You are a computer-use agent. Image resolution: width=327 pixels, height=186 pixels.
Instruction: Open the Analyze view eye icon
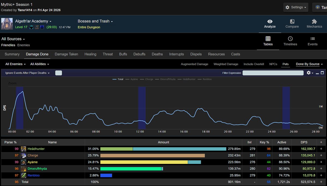pyautogui.click(x=270, y=22)
